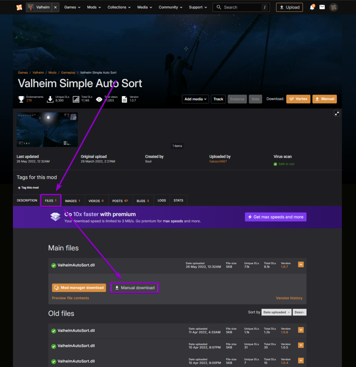Click the Upload button
Screen dimensions: 356x367
point(289,7)
